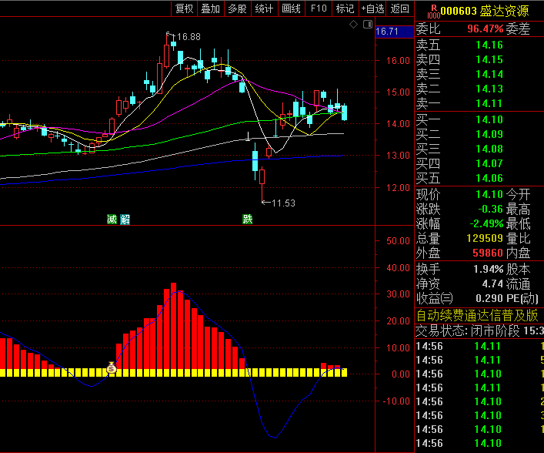Image resolution: width=544 pixels, height=453 pixels.
Task: Click 卖二 price 14.13
Action: [489, 89]
